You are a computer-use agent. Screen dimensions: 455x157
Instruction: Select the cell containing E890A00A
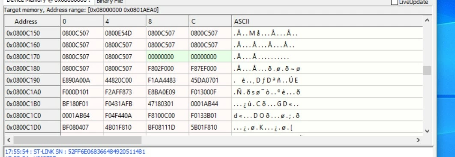(82, 80)
